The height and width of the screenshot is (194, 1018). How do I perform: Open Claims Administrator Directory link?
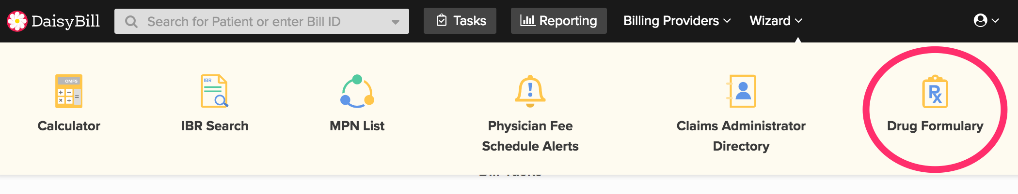[741, 136]
